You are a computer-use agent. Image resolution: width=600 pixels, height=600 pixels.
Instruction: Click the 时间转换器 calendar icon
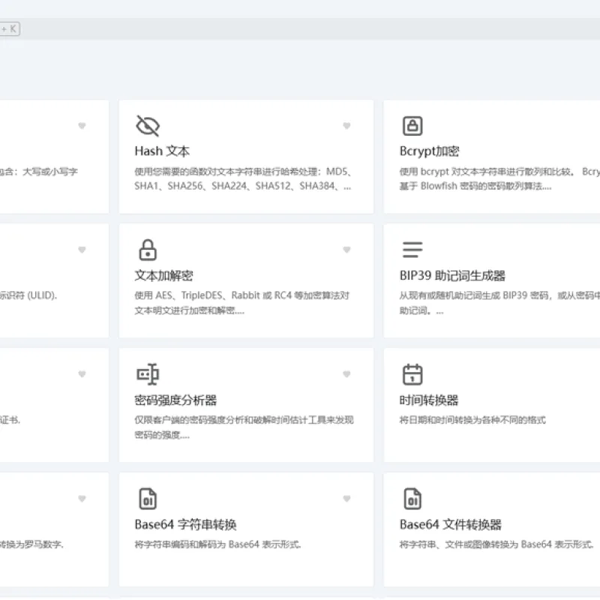(412, 374)
